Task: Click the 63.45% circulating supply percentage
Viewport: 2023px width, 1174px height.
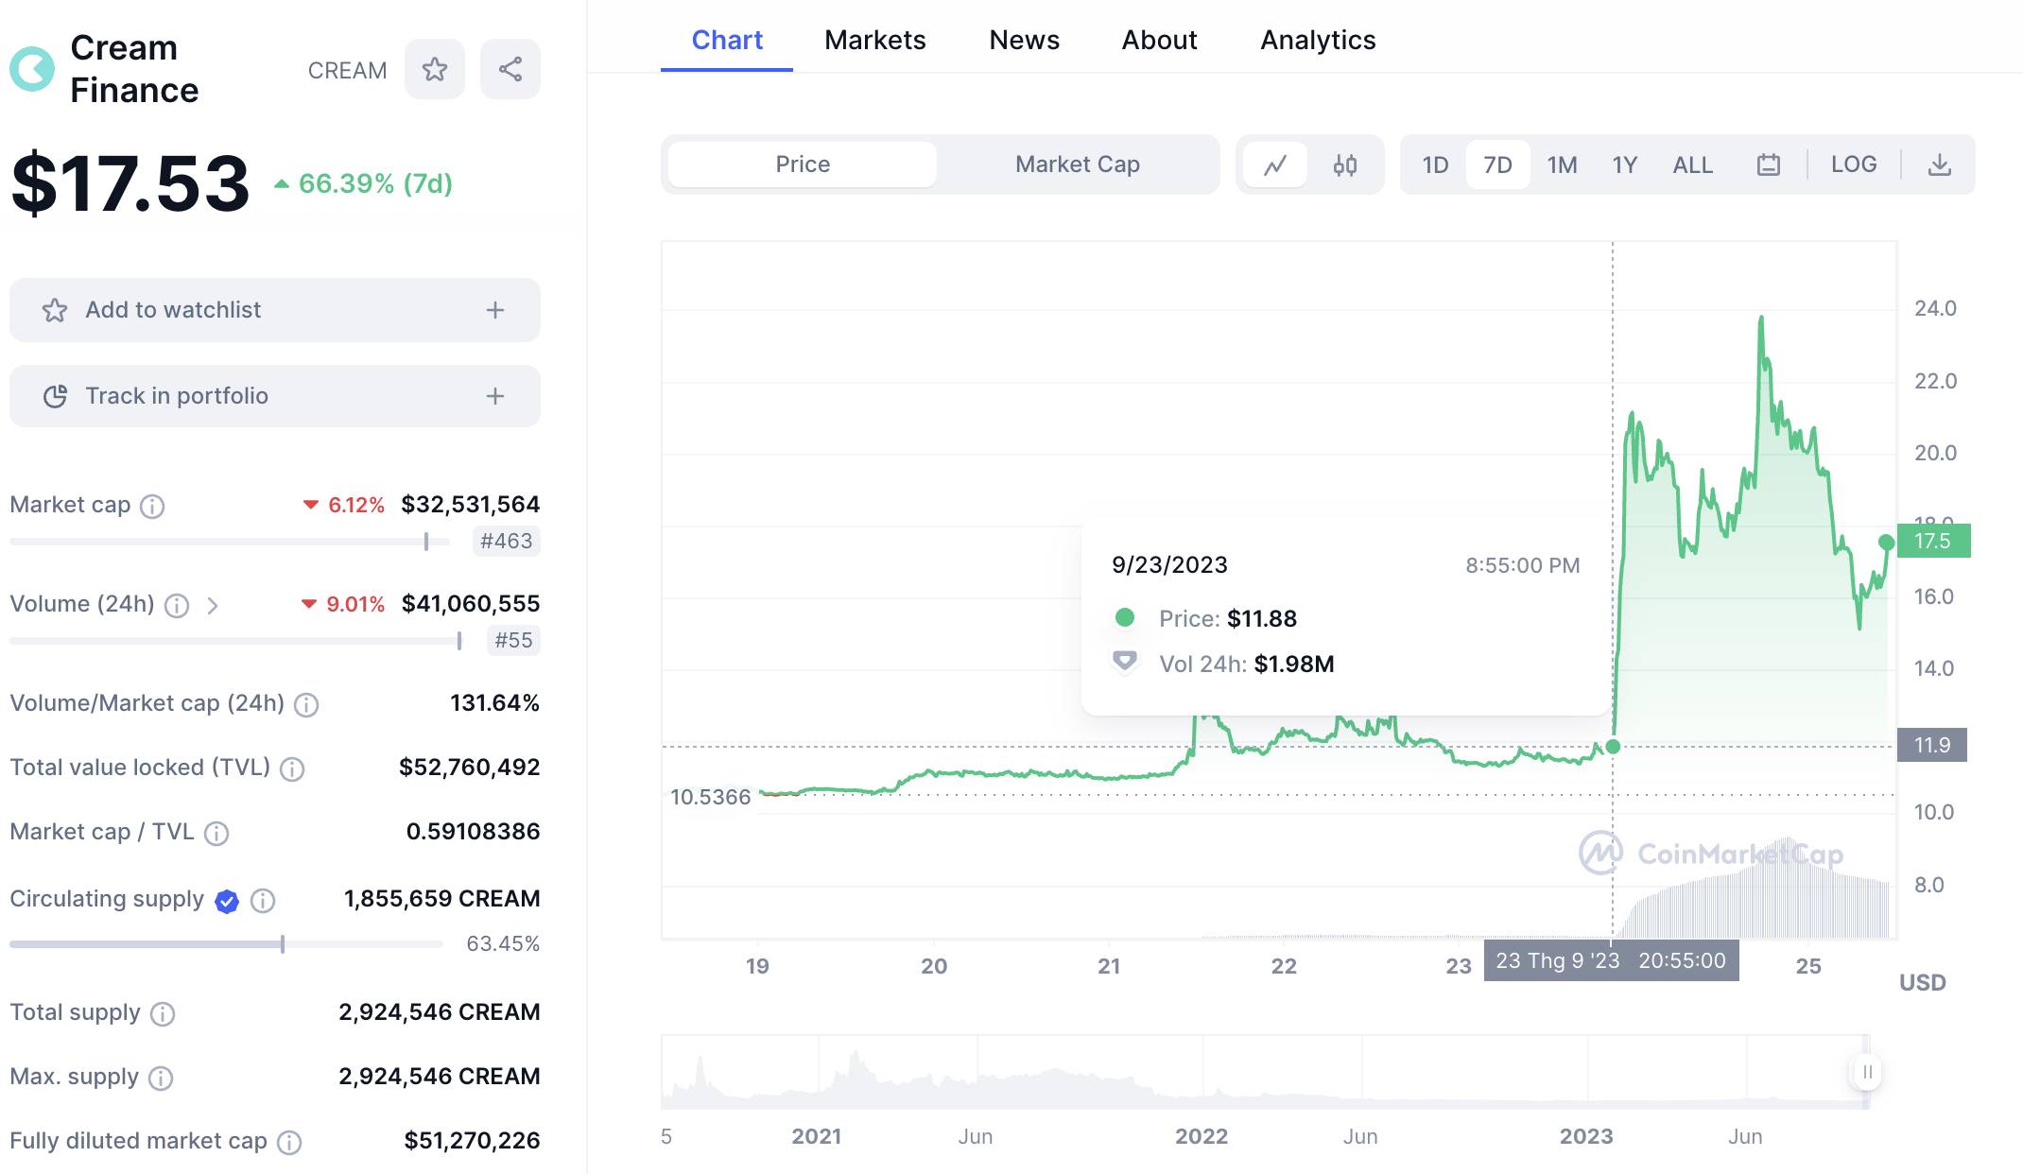Action: click(x=503, y=943)
